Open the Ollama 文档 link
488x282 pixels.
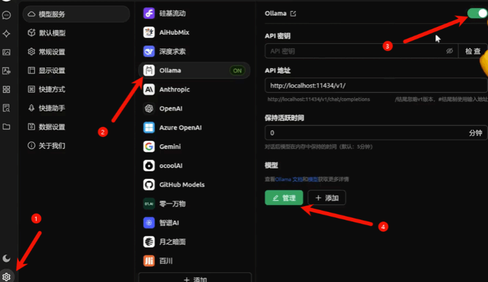289,179
